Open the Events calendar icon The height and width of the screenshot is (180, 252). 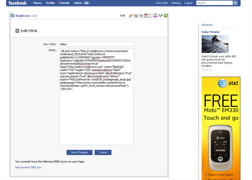coord(146,16)
